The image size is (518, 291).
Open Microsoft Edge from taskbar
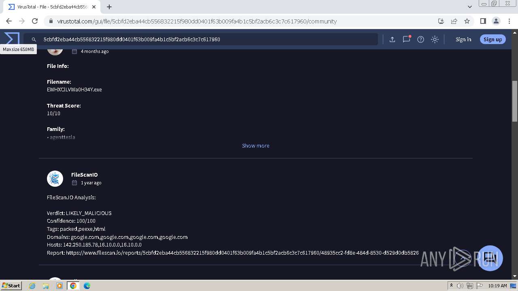click(87, 286)
